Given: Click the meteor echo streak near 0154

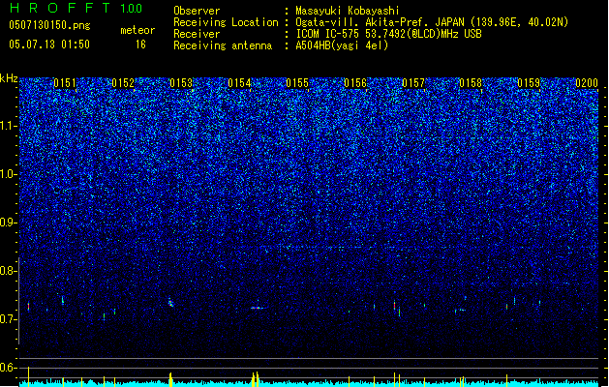Looking at the screenshot, I should 258,308.
